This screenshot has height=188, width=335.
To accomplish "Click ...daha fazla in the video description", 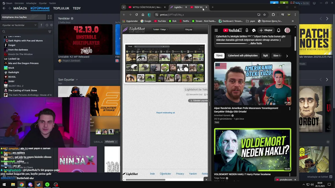I will coord(255,43).
